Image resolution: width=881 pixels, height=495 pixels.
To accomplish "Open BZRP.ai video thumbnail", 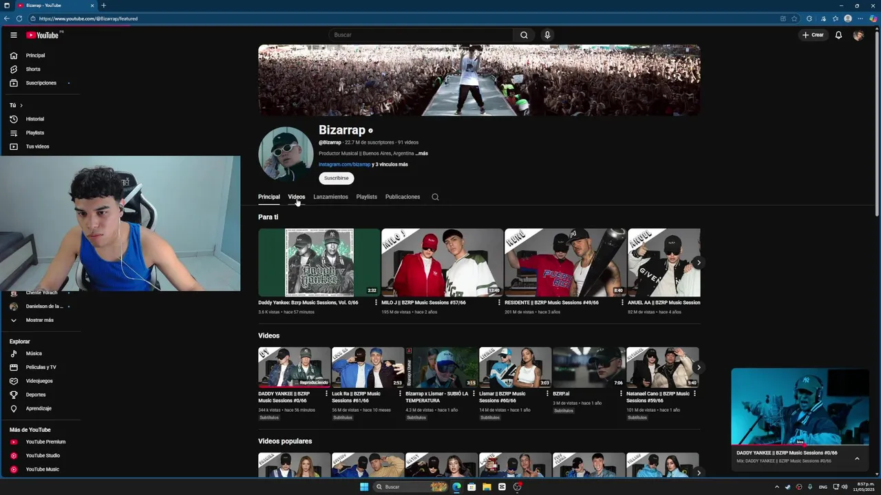I will coord(588,367).
